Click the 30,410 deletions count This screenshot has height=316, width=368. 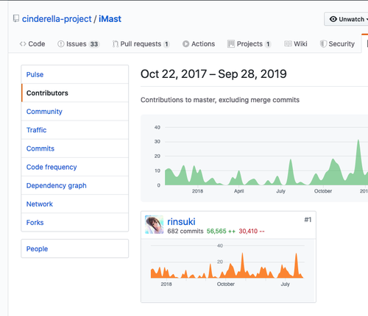pos(252,231)
